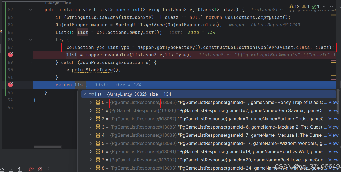Select the step into icon (down arrow)

pos(11,169)
